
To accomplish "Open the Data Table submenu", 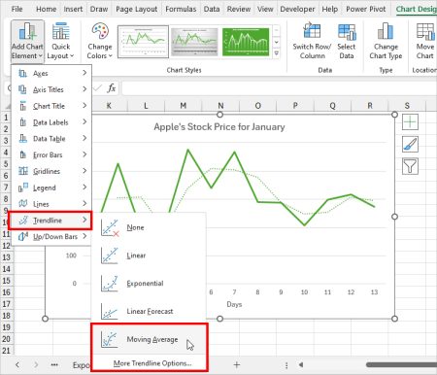I will (51, 139).
